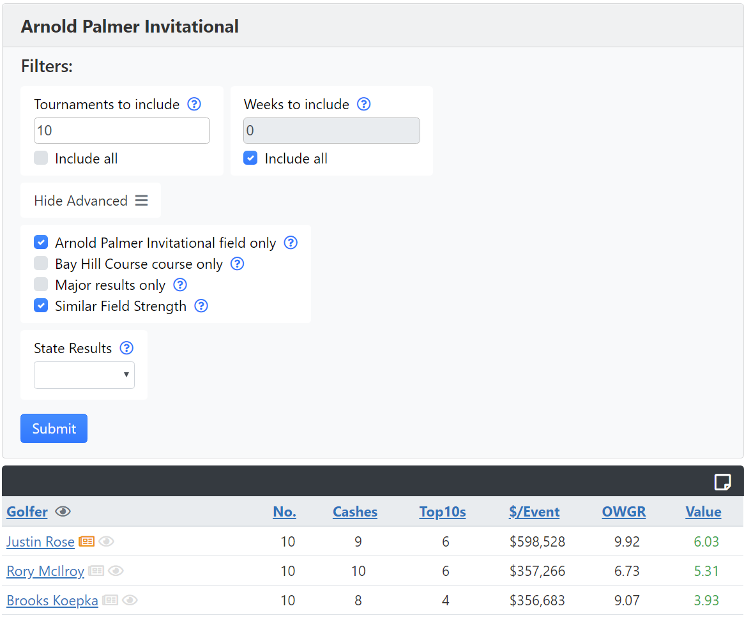Click Value 5.31 for Rory McIlroy
This screenshot has width=744, height=620.
tap(706, 571)
